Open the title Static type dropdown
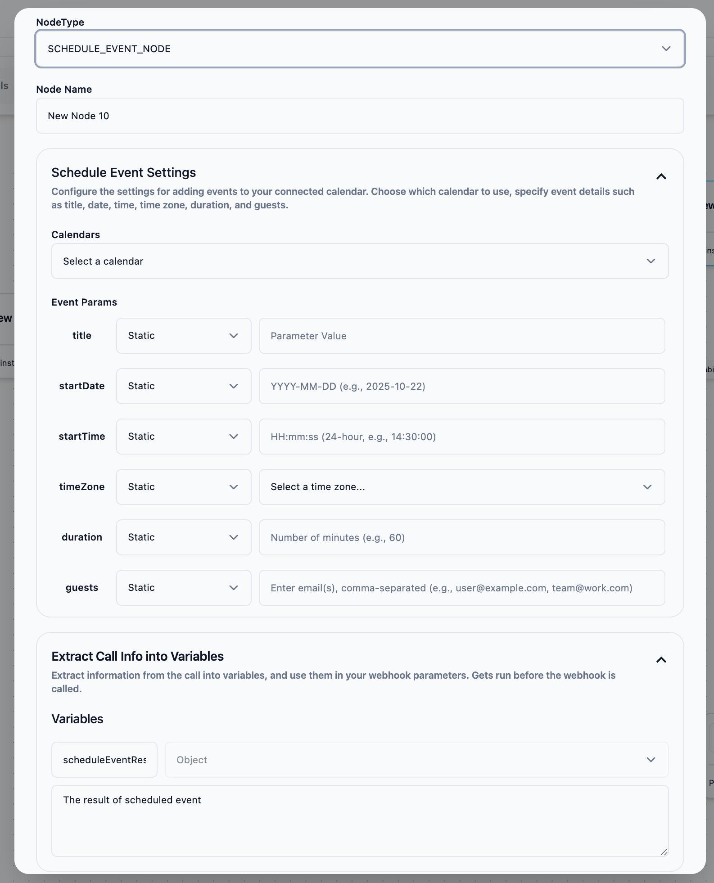714x883 pixels. pos(183,336)
